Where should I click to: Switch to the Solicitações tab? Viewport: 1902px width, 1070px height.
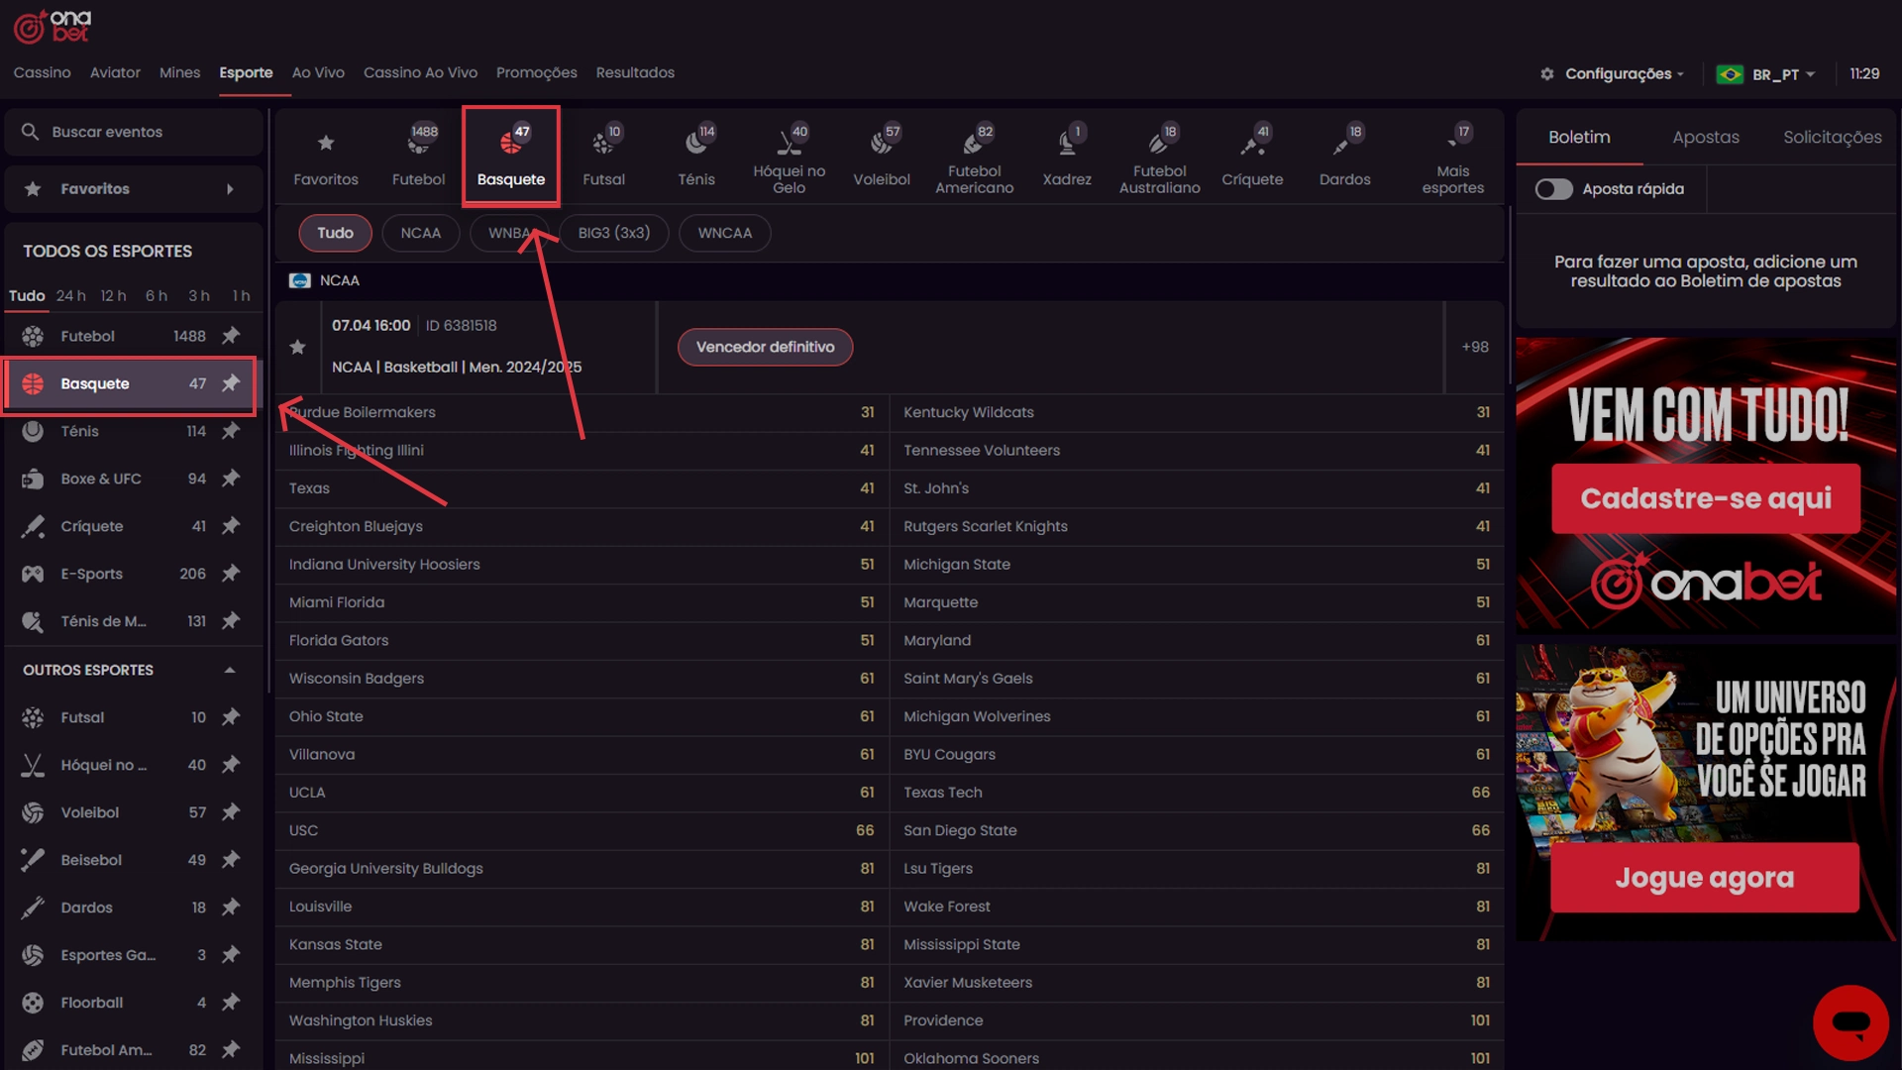coord(1832,137)
